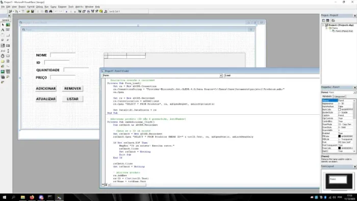Select the Timer tool in toolbox

3,56
